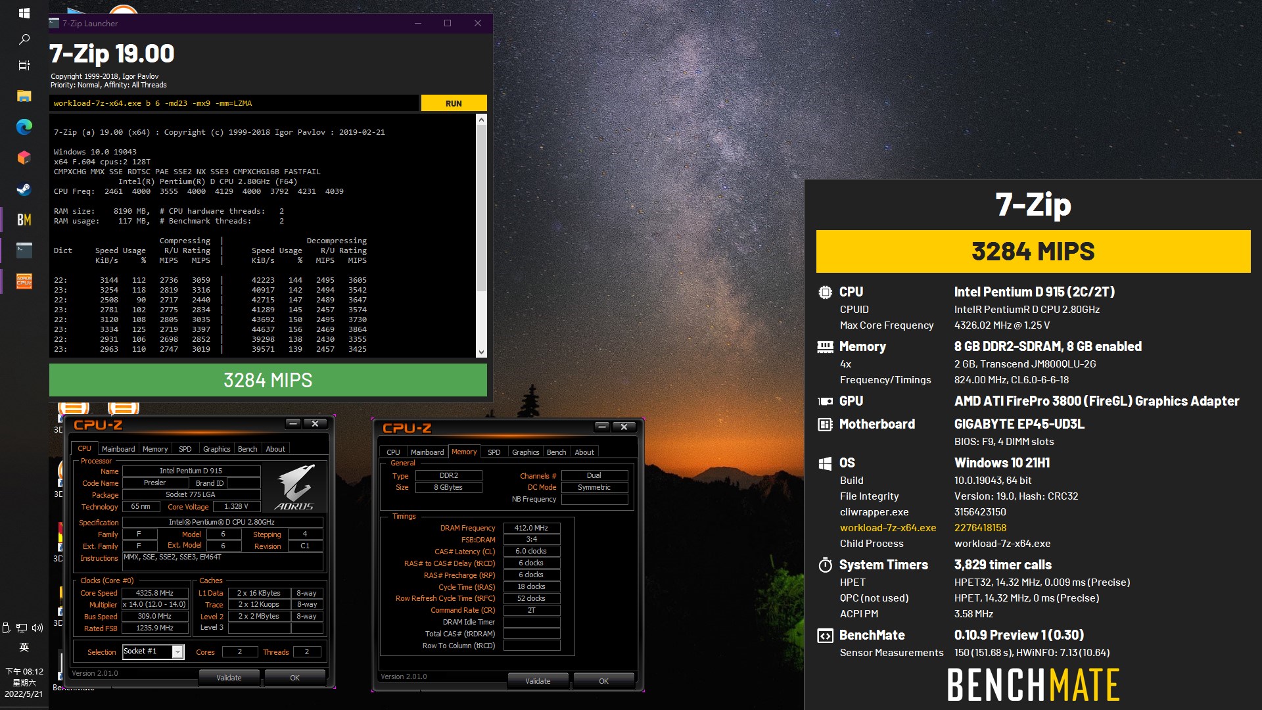Minimize the right CPU-Z memory window

[x=602, y=427]
